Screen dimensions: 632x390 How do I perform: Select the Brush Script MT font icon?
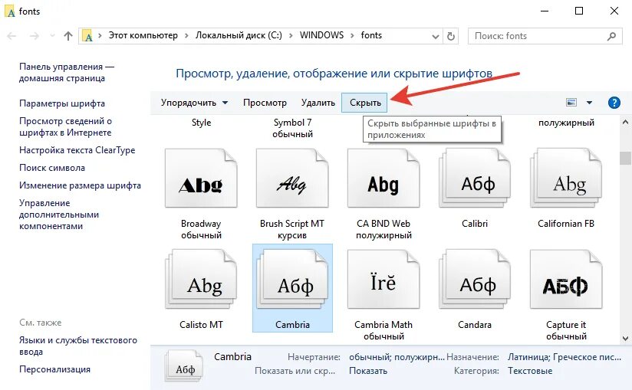point(292,178)
